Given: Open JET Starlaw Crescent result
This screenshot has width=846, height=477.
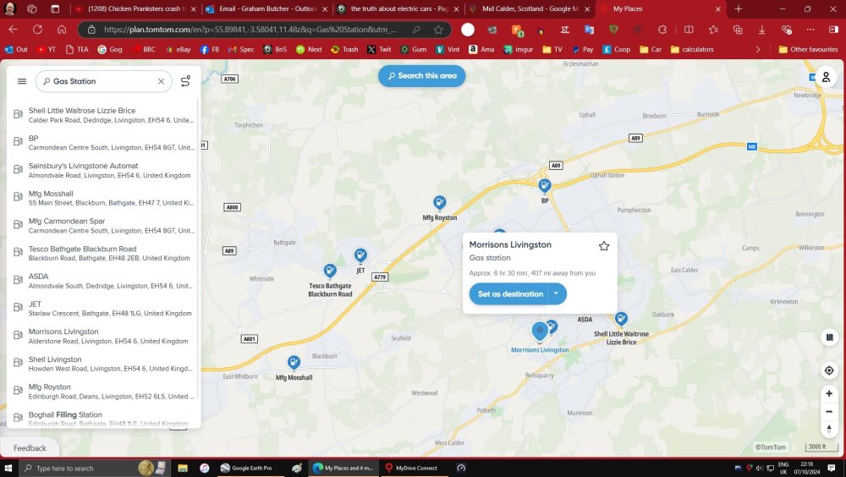Looking at the screenshot, I should tap(103, 309).
